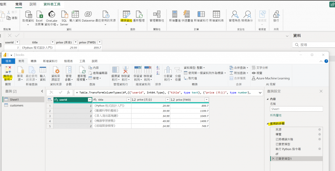The width and height of the screenshot is (335, 171).
Task: Click the 選擇資料行 icon
Action: [115, 70]
